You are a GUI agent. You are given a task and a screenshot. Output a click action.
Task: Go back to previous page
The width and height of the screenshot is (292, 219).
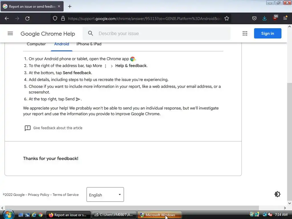coord(7,19)
